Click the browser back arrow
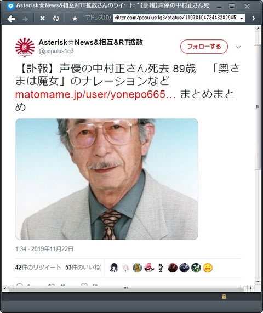Screen dimensions: 263x313 pyautogui.click(x=11, y=19)
